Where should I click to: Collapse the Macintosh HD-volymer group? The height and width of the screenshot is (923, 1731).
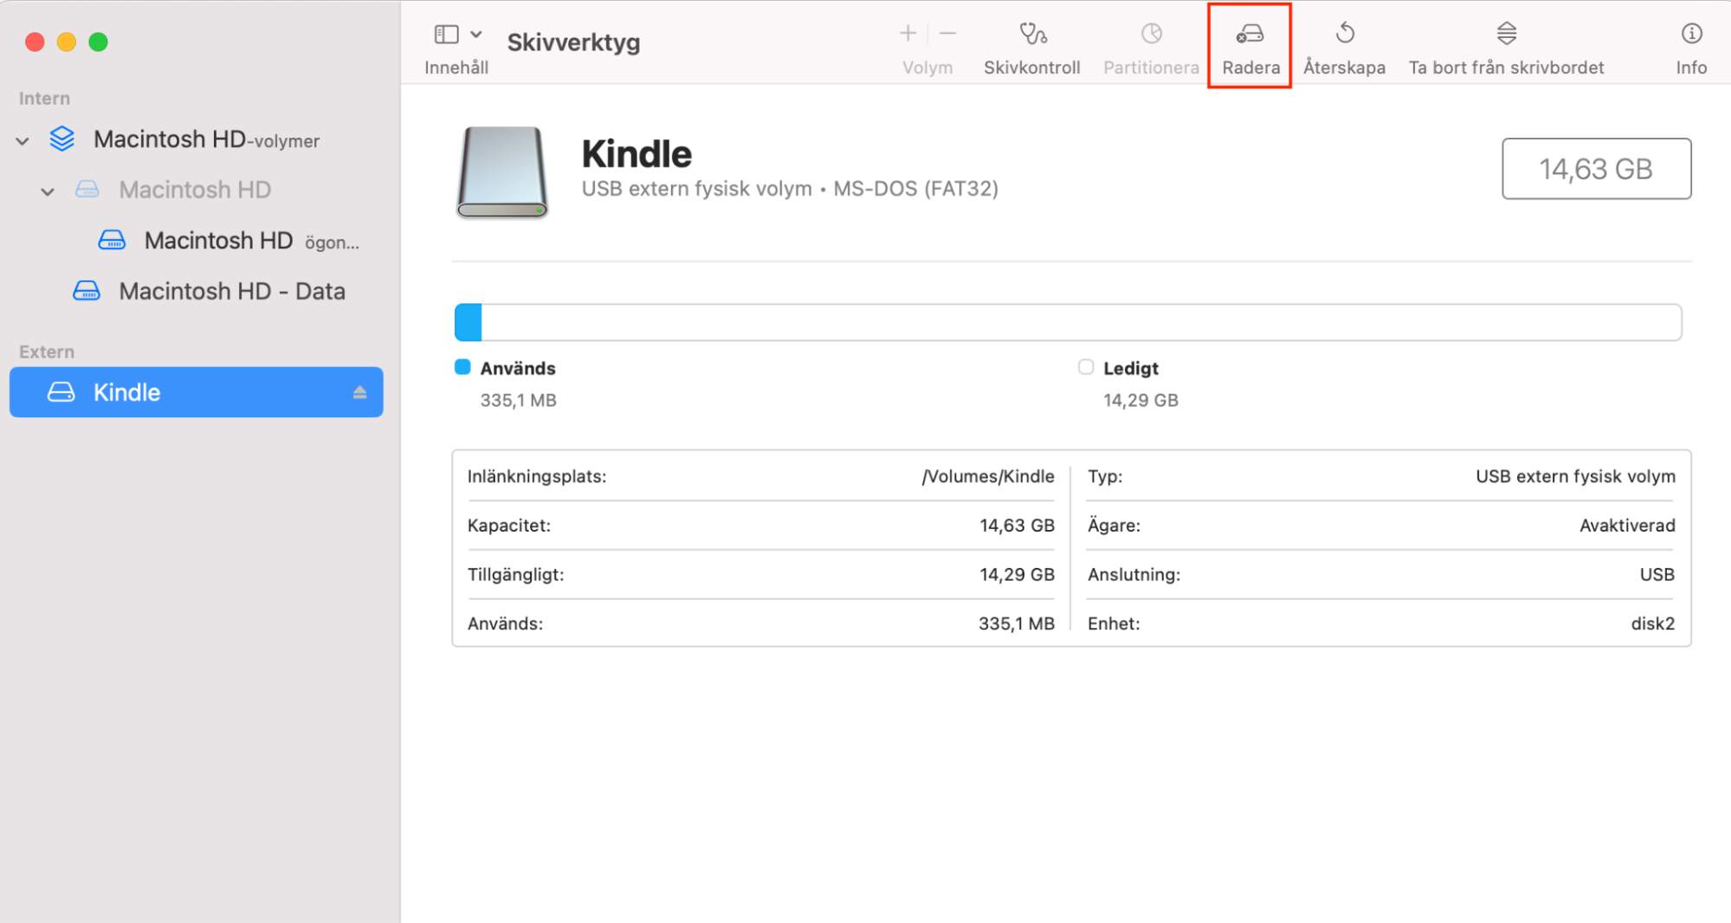[23, 140]
